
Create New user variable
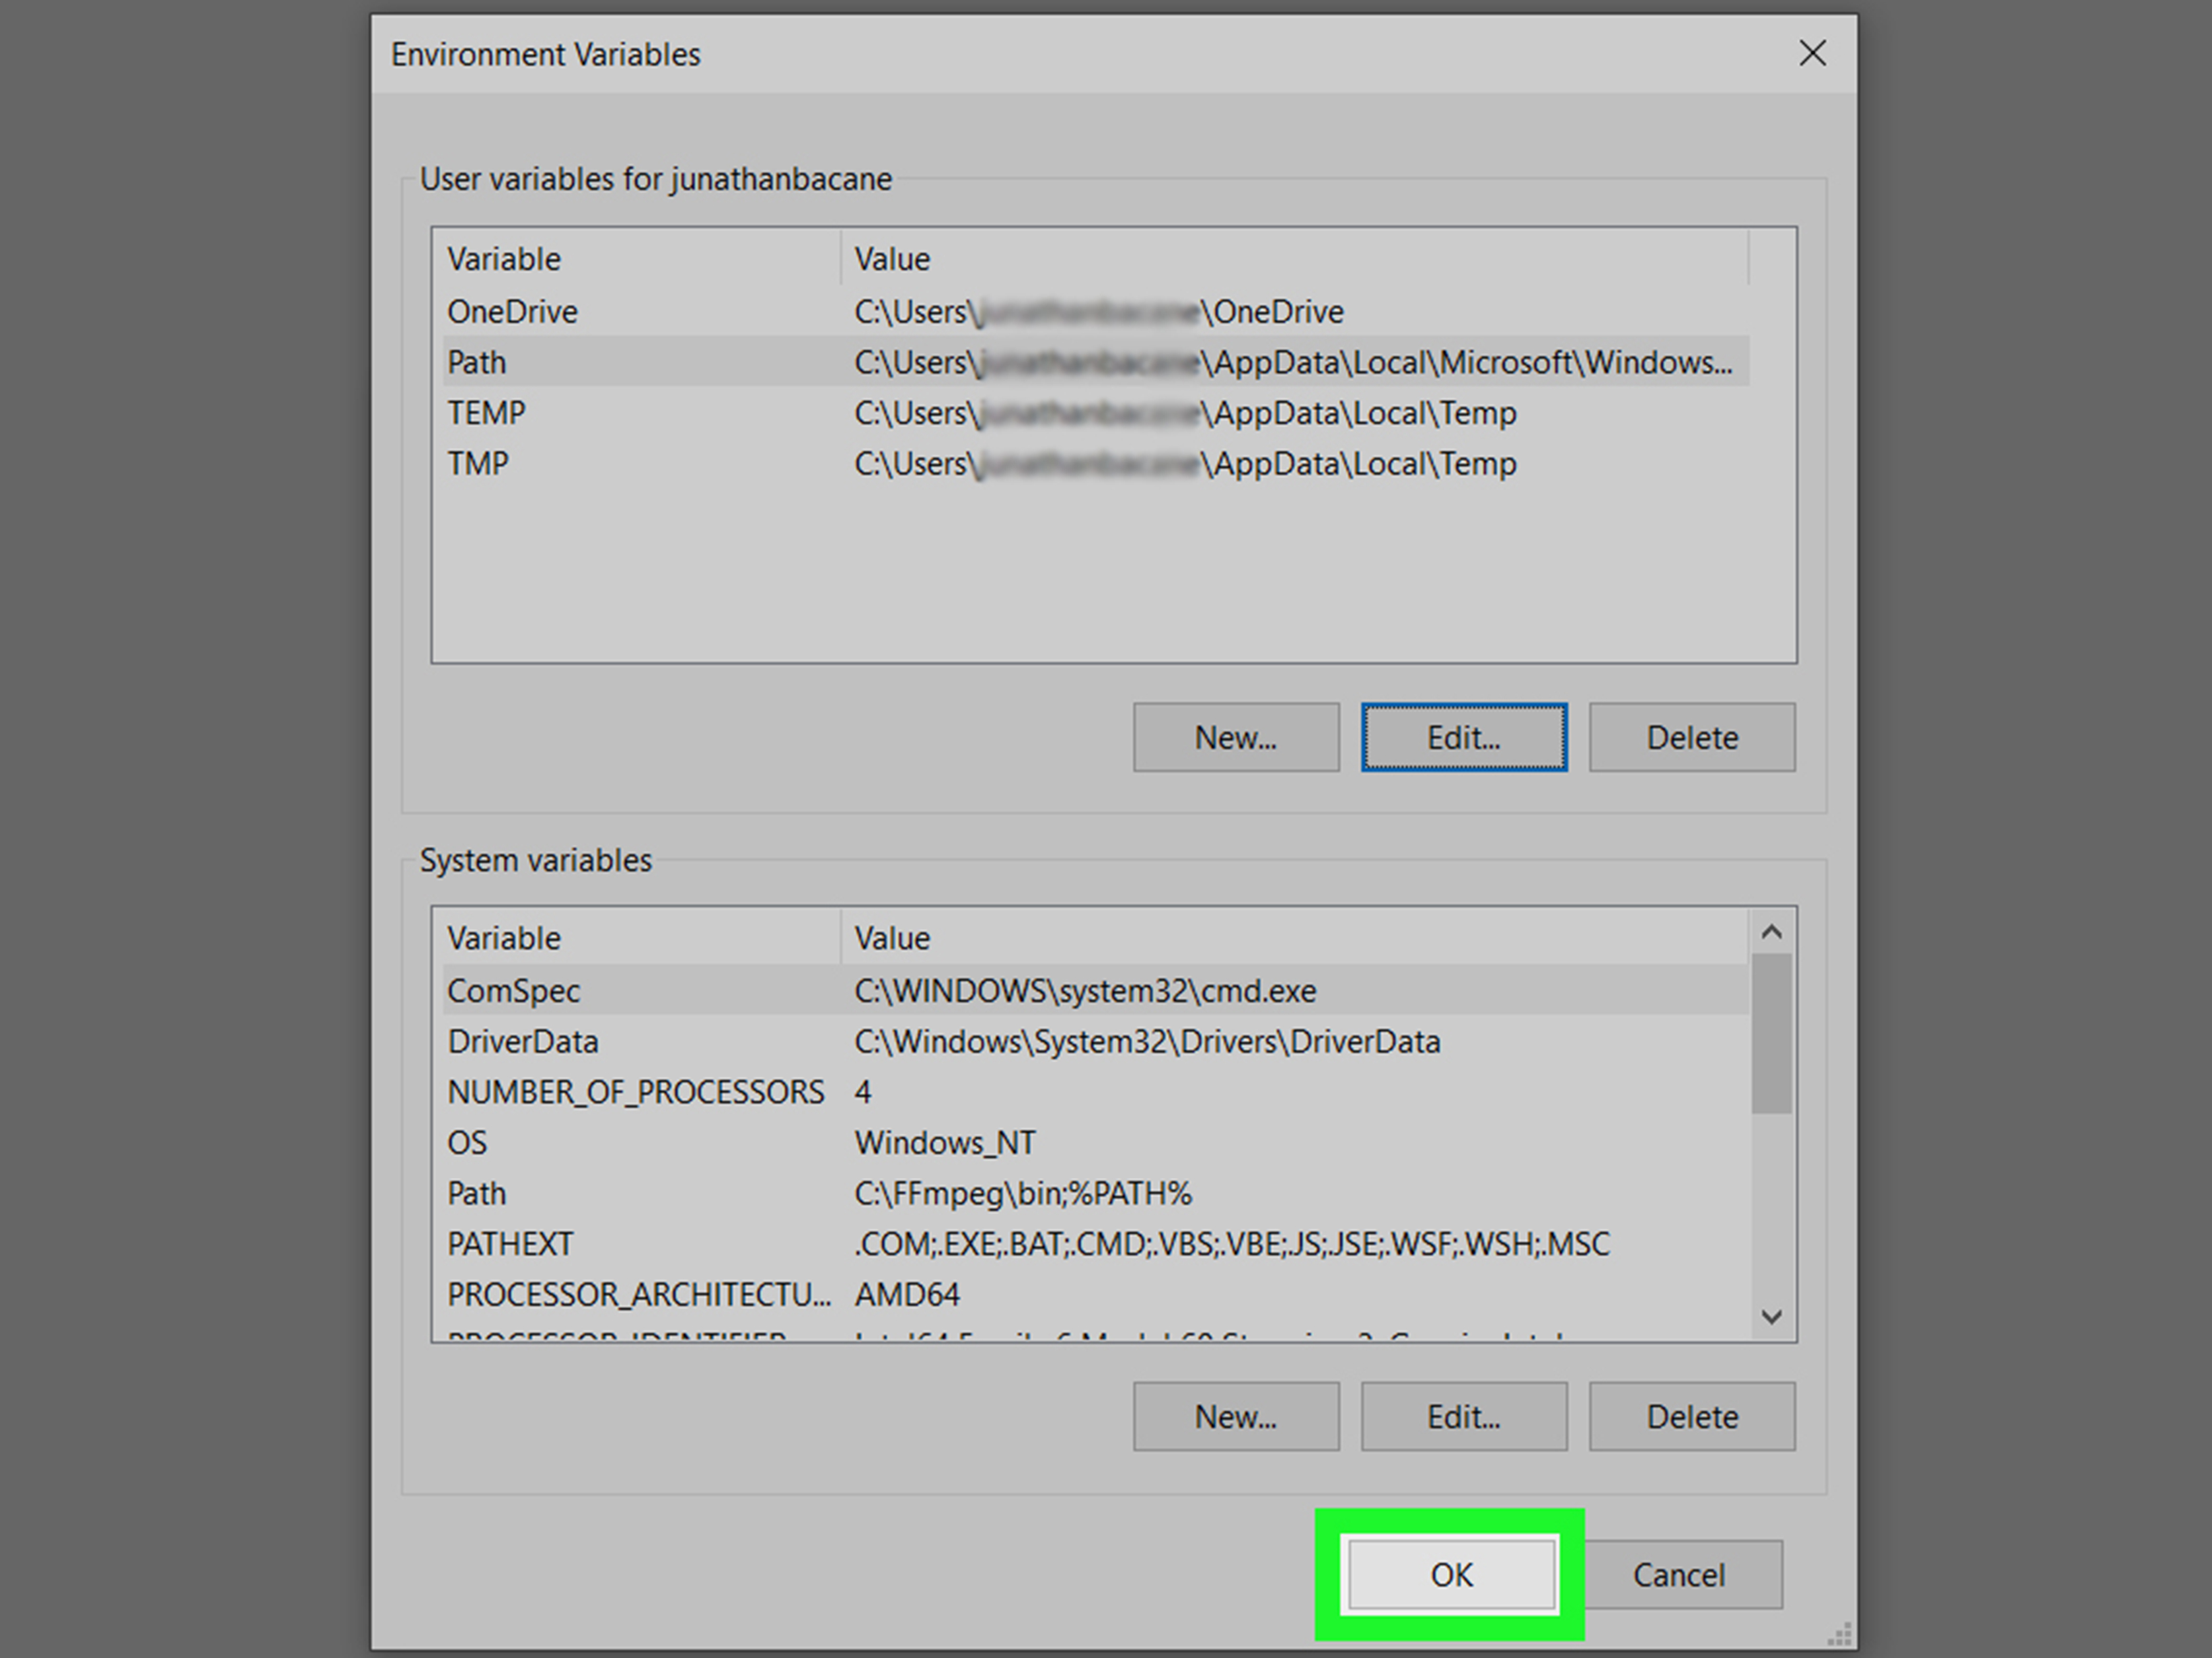[1235, 738]
